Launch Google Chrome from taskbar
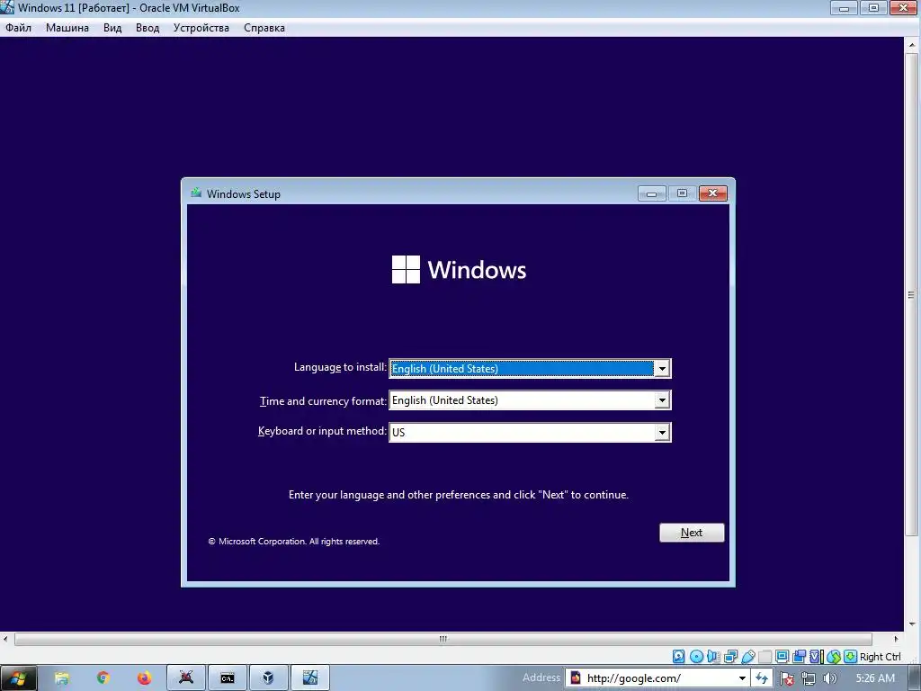 (103, 678)
